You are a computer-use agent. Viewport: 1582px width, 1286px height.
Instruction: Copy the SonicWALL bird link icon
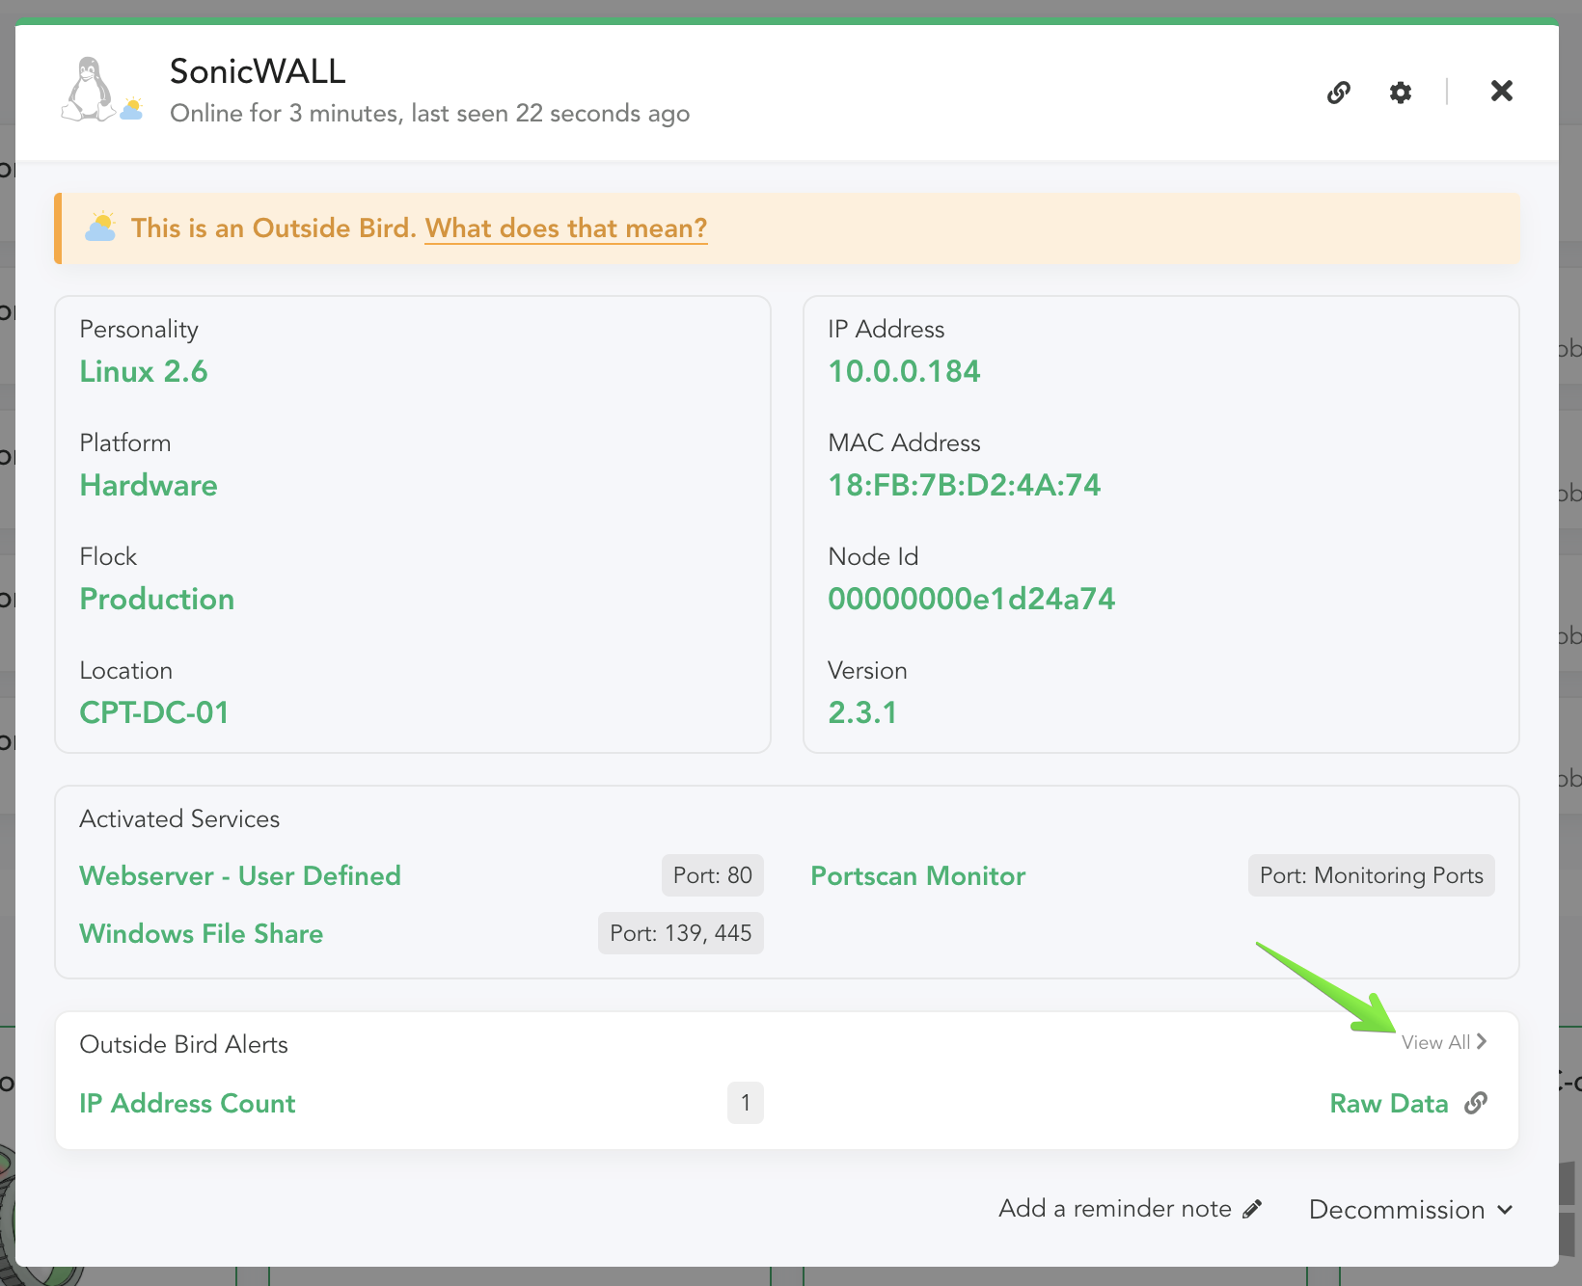coord(1338,93)
